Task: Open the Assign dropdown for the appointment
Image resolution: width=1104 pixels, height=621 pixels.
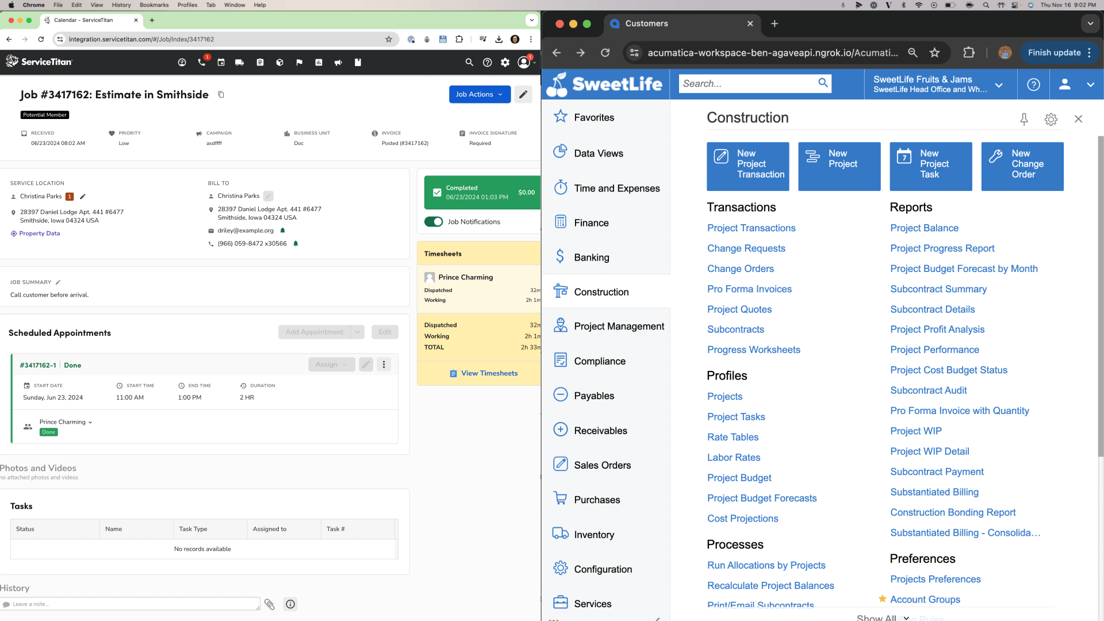Action: [x=332, y=364]
